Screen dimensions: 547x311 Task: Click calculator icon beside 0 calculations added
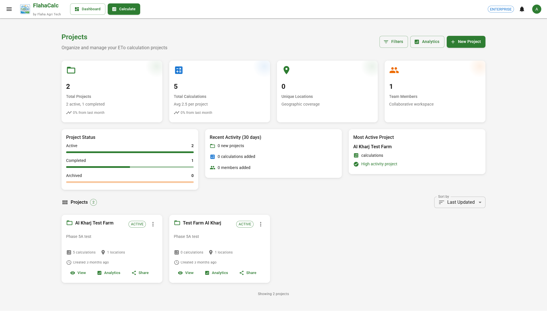tap(213, 157)
